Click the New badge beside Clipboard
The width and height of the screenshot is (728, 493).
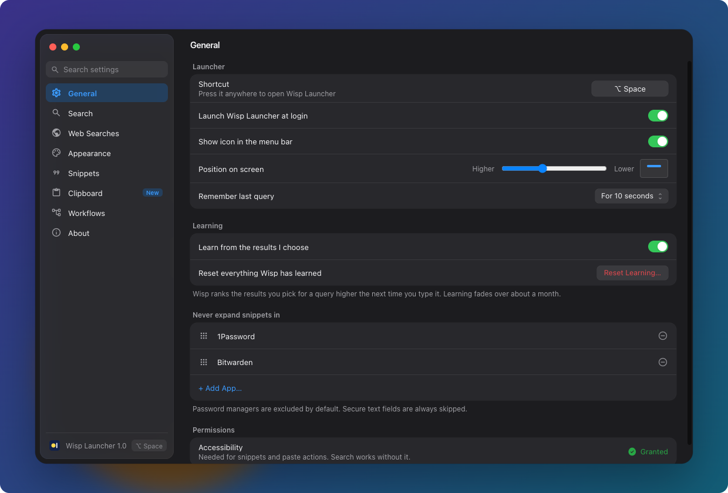pyautogui.click(x=153, y=193)
